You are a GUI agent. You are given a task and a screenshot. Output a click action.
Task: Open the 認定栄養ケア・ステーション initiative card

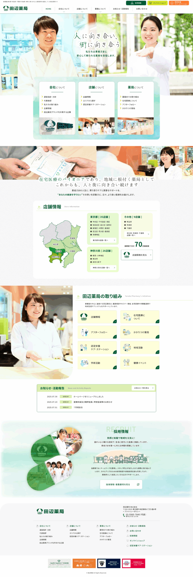click(97, 347)
